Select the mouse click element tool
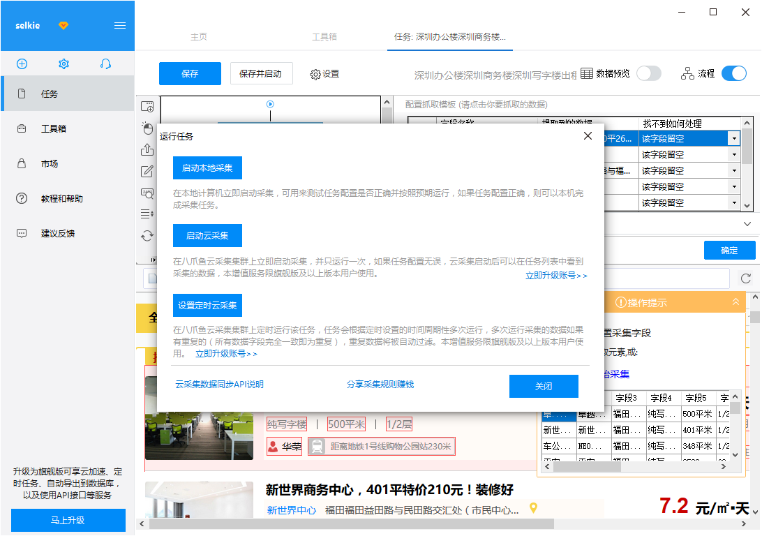This screenshot has width=762, height=536. pyautogui.click(x=147, y=128)
